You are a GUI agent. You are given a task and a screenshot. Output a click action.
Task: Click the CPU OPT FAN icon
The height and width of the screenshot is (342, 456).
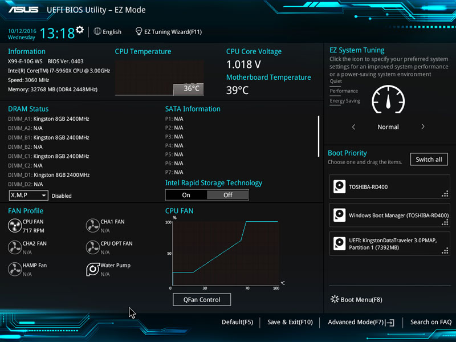point(93,247)
